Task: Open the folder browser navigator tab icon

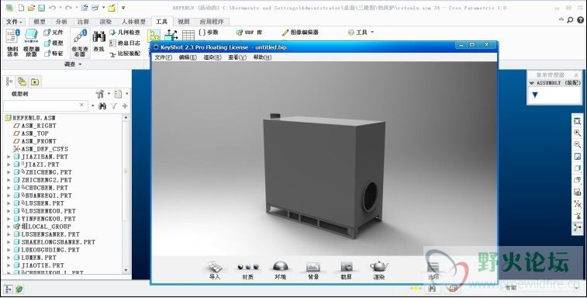Action: tap(35, 81)
